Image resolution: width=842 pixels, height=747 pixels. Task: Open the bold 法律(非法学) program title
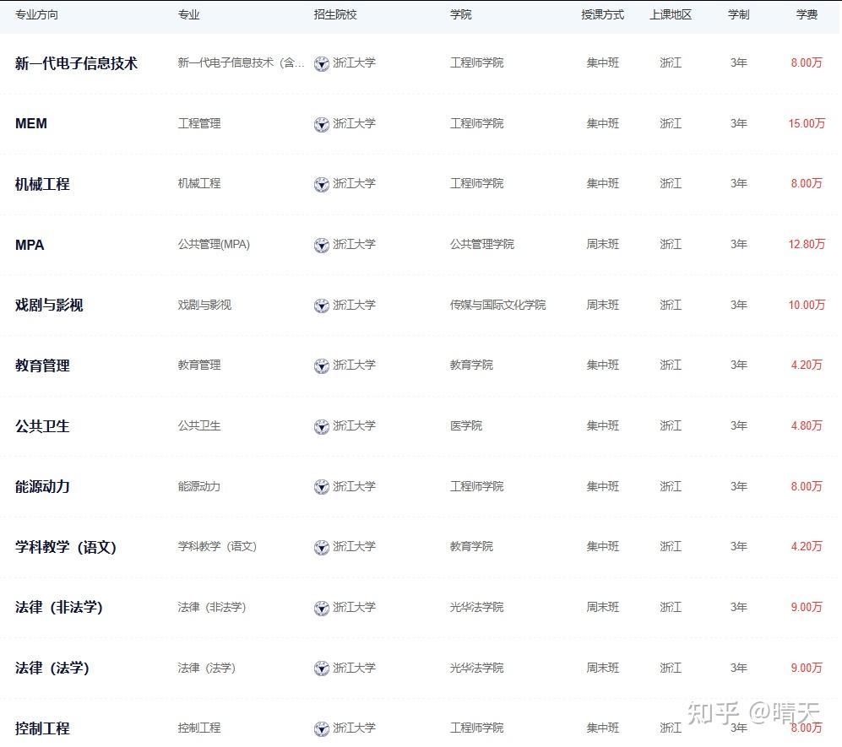[x=59, y=607]
